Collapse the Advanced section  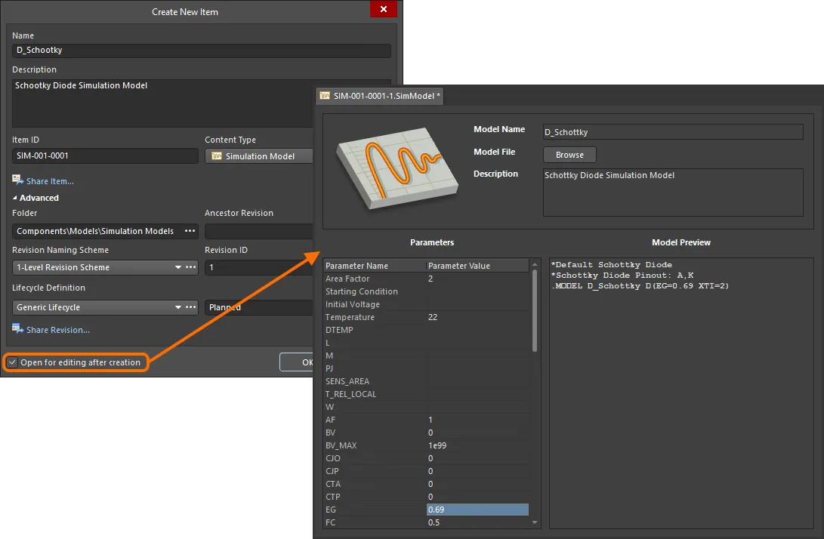point(15,198)
